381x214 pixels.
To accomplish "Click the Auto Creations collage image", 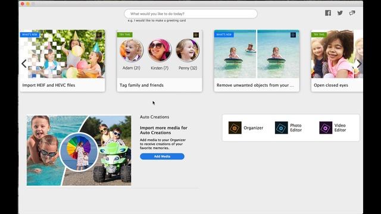I will 79,150.
